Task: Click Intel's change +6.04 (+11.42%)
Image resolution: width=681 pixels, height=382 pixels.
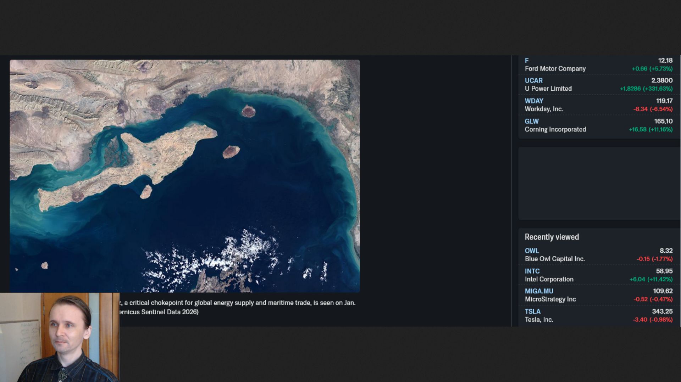Action: tap(651, 279)
